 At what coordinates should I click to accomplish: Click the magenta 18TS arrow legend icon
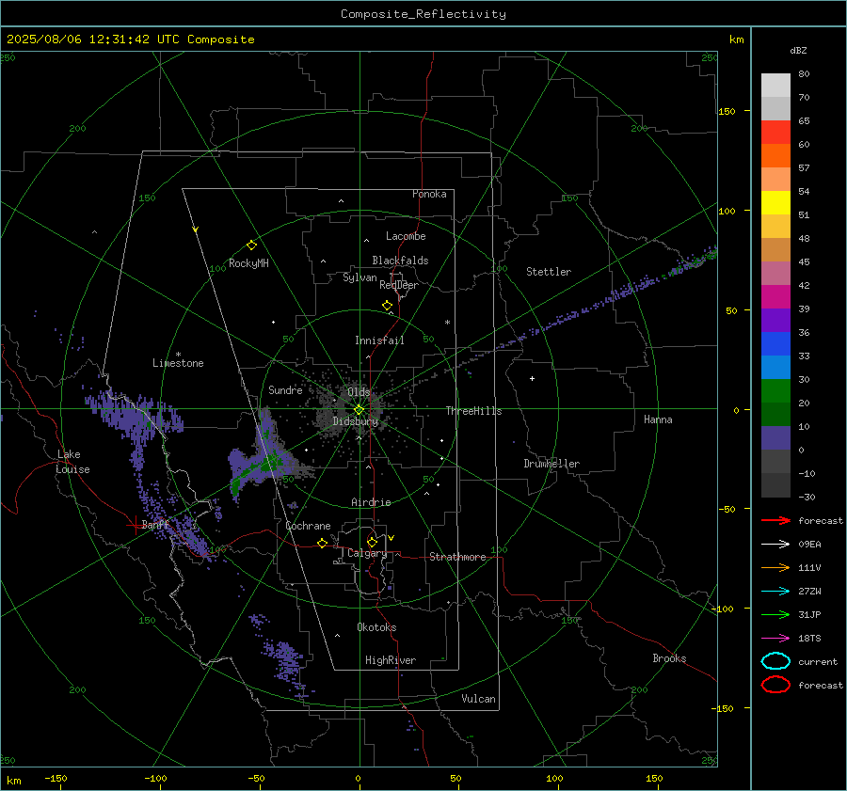[775, 639]
